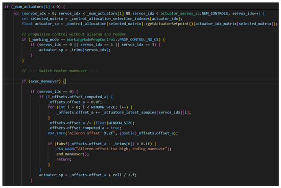Click '_actuators_latest_samples' array name
The image size is (281, 188).
pyautogui.click(x=129, y=112)
